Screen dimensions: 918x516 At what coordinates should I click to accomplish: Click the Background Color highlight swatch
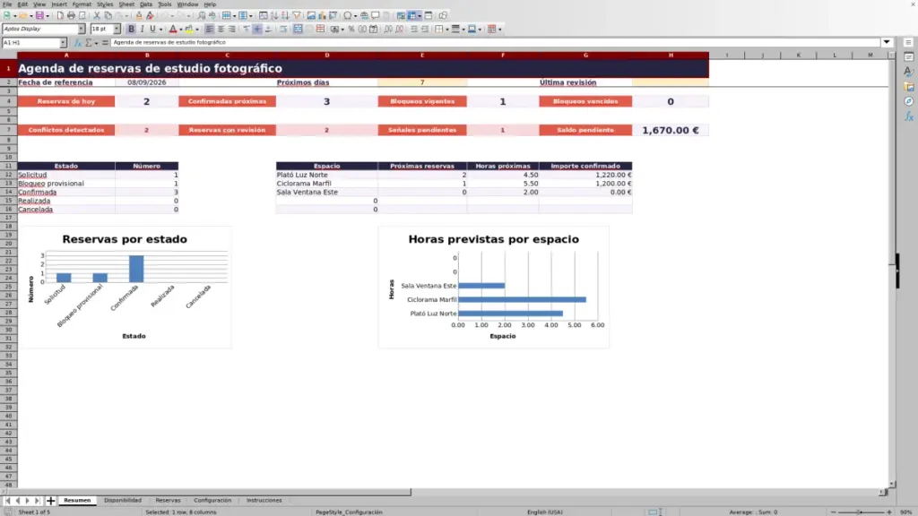point(189,30)
